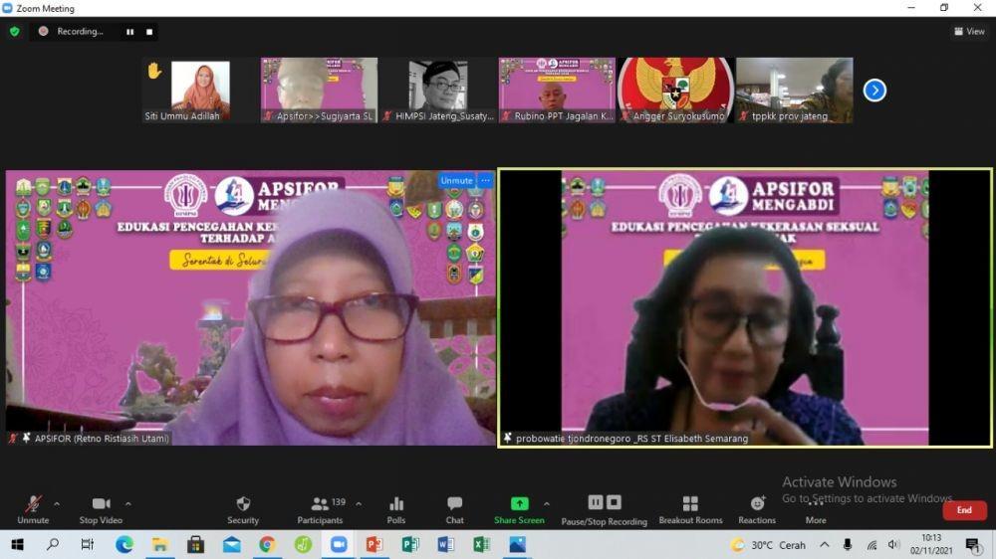Select Rubino PPT Jagalan thumbnail
The image size is (996, 559).
coord(557,90)
